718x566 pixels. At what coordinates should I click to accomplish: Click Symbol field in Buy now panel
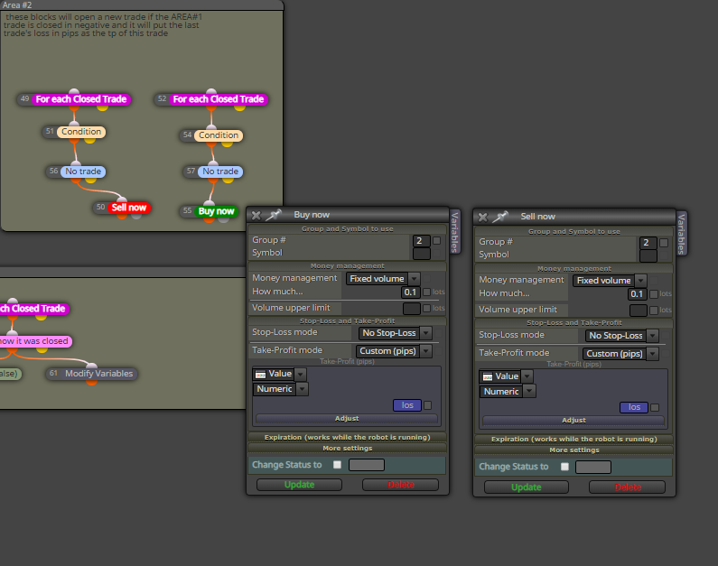tap(421, 254)
